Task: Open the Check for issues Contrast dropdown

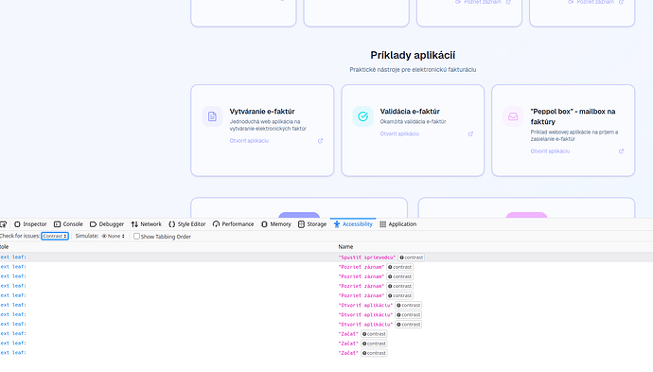Action: [55, 237]
